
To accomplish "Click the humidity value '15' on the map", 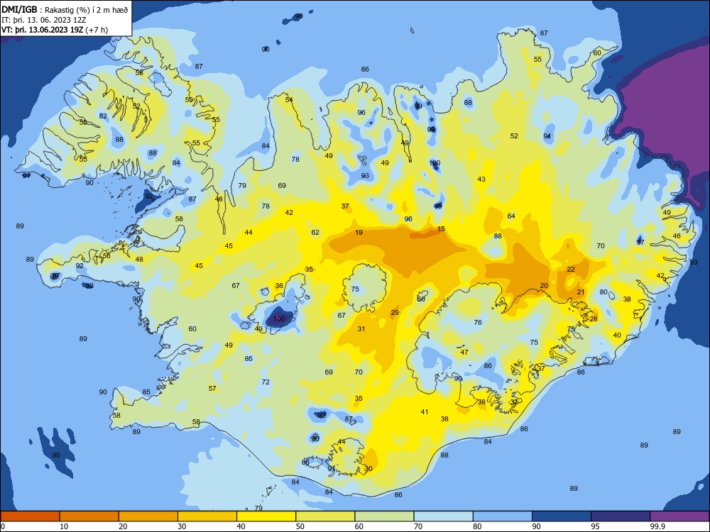I will (441, 229).
